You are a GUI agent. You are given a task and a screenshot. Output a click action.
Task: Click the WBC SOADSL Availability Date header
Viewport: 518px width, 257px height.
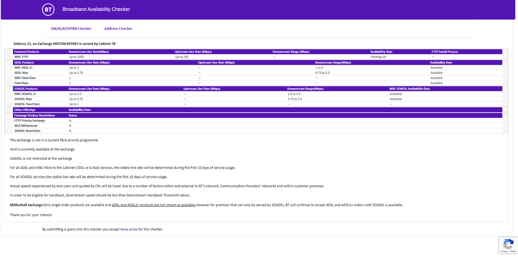pyautogui.click(x=410, y=89)
